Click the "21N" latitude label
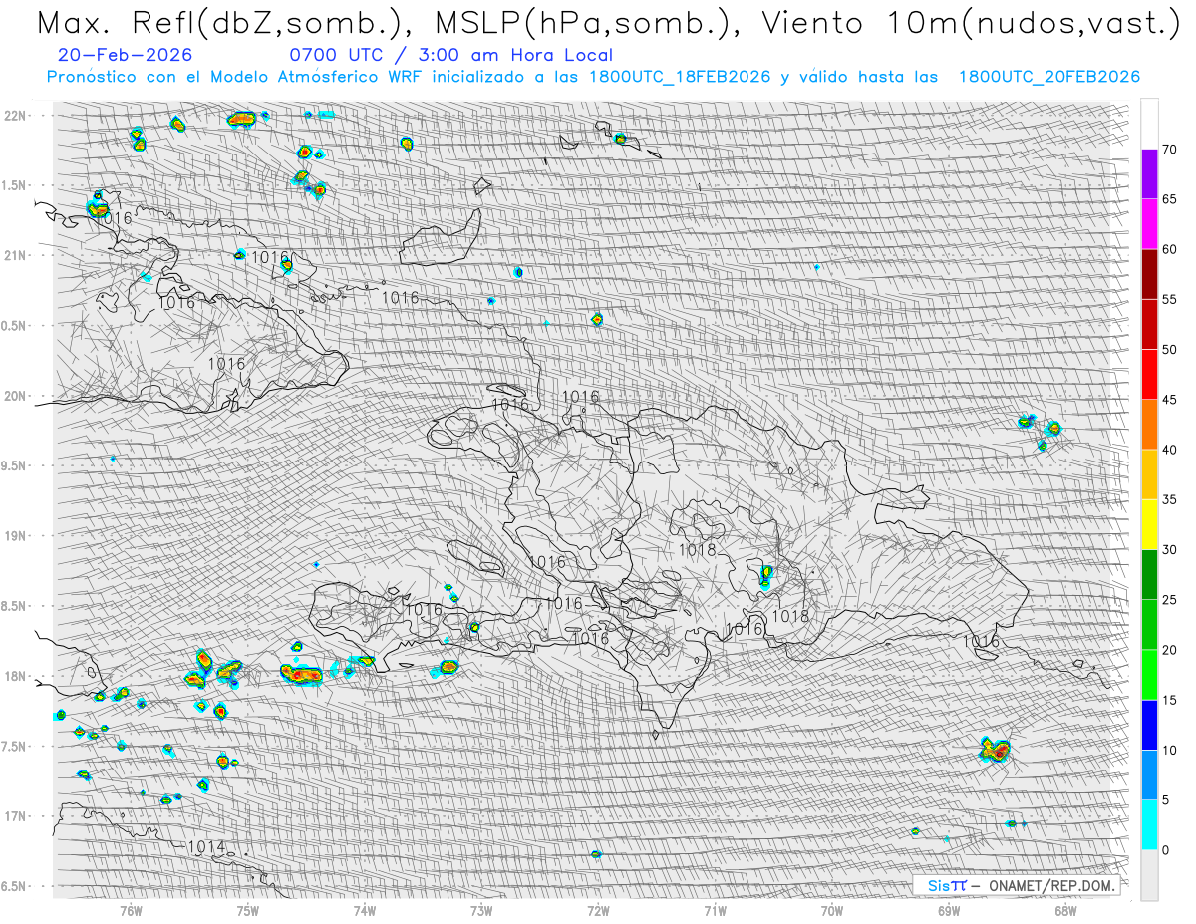Image resolution: width=1196 pixels, height=924 pixels. pos(17,256)
